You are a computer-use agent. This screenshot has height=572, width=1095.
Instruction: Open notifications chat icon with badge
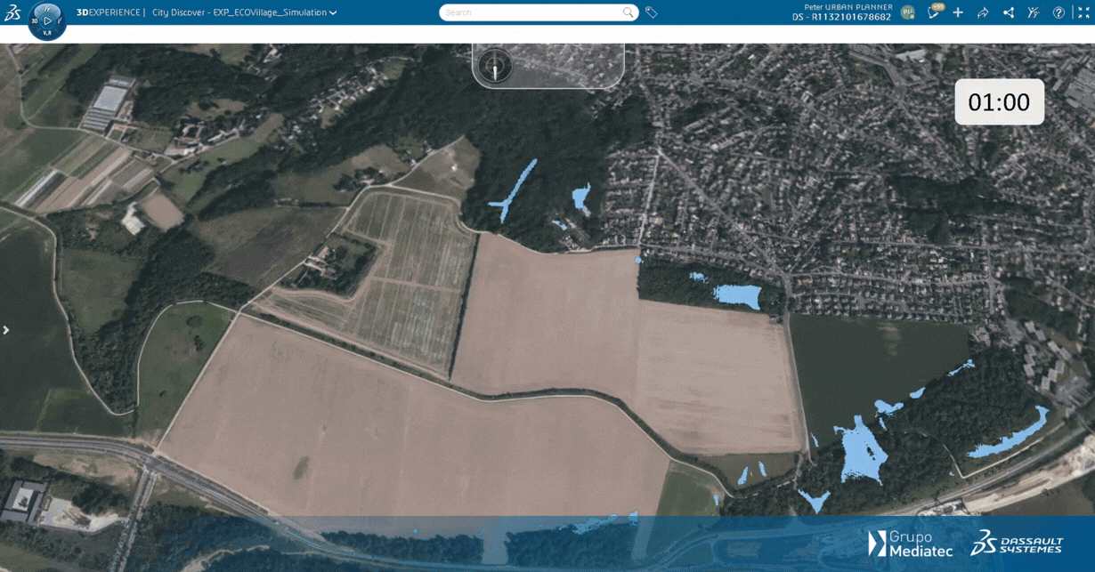point(934,12)
